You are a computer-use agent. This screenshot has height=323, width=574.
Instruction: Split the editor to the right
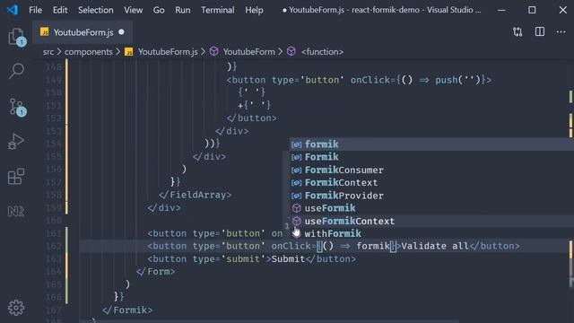(x=540, y=32)
